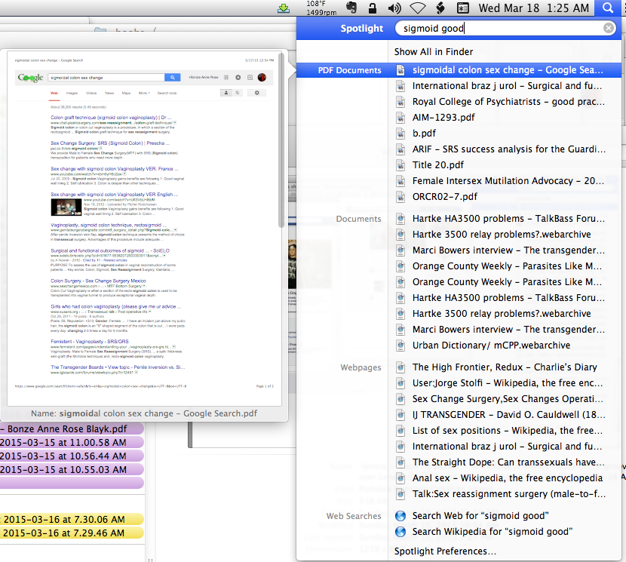The image size is (626, 562).
Task: Open the green download arrow menu bar icon
Action: coord(284,8)
